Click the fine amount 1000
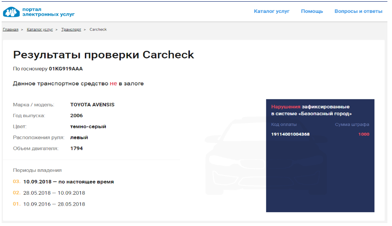The width and height of the screenshot is (392, 226). (364, 134)
